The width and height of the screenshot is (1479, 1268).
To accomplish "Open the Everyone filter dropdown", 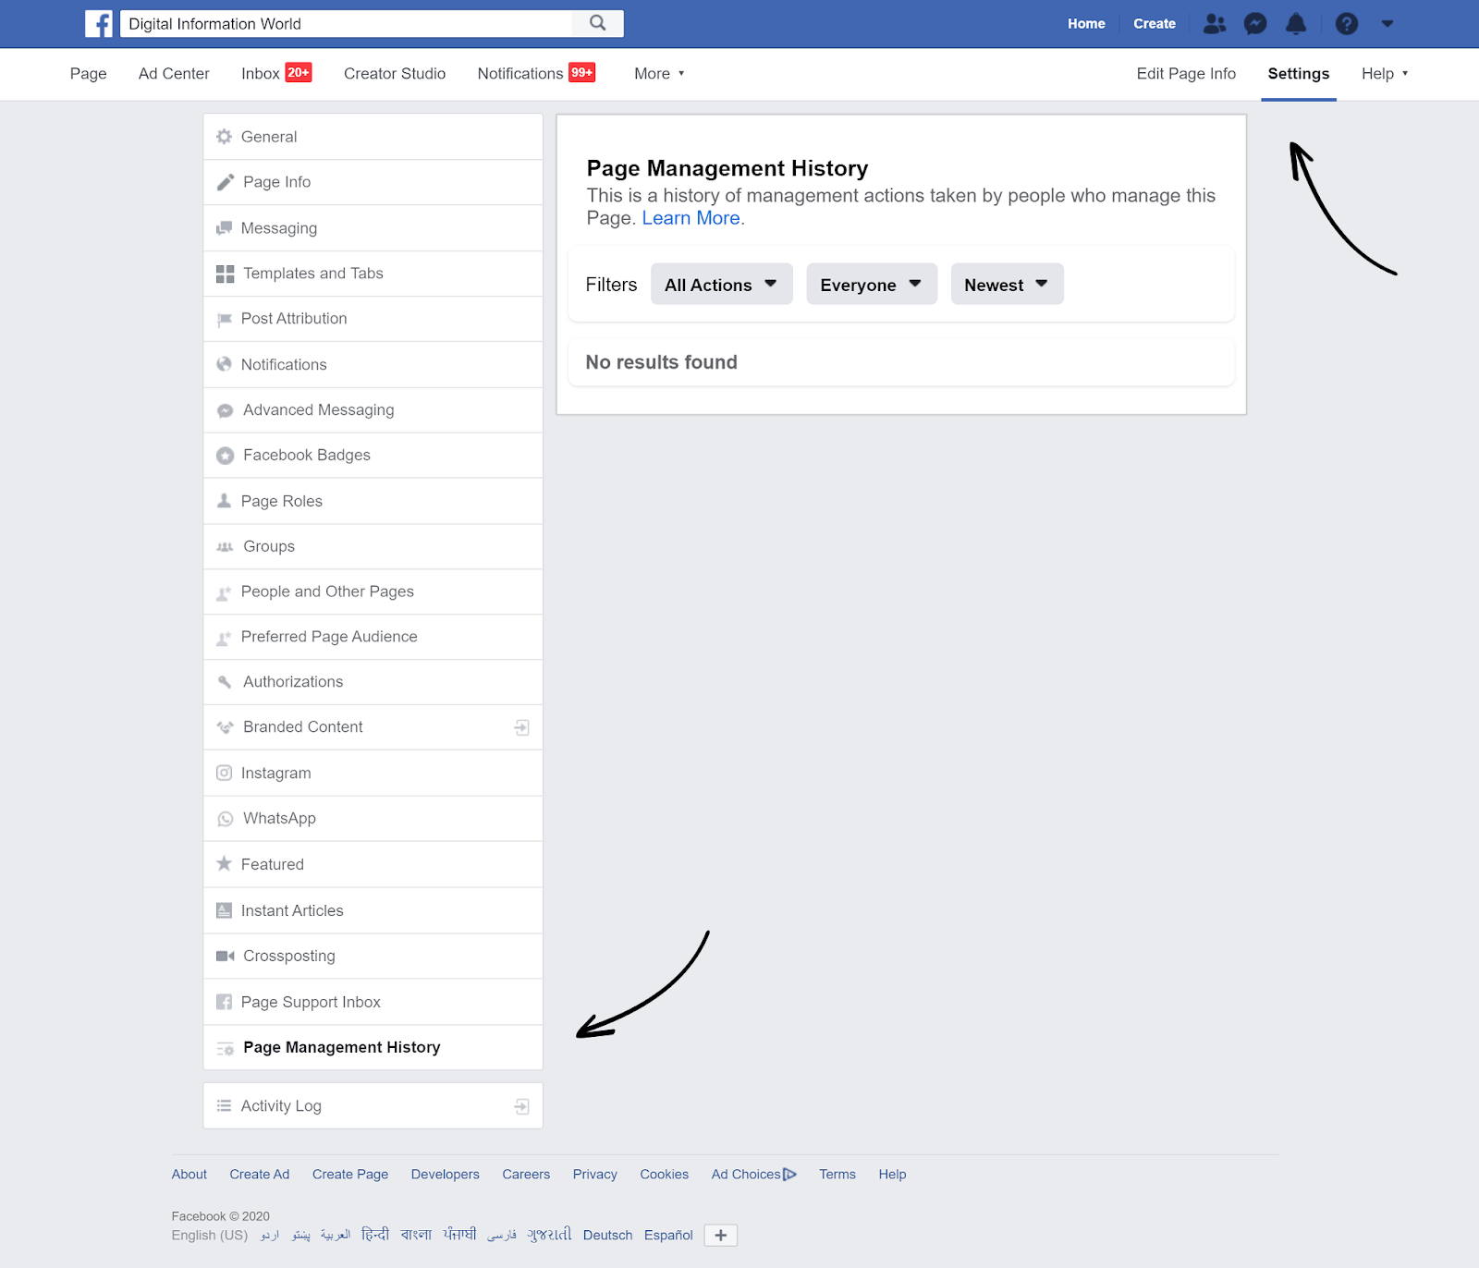I will point(870,284).
